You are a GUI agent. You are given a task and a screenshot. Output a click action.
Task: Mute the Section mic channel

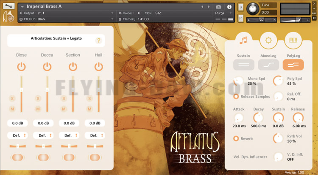(x=64, y=109)
